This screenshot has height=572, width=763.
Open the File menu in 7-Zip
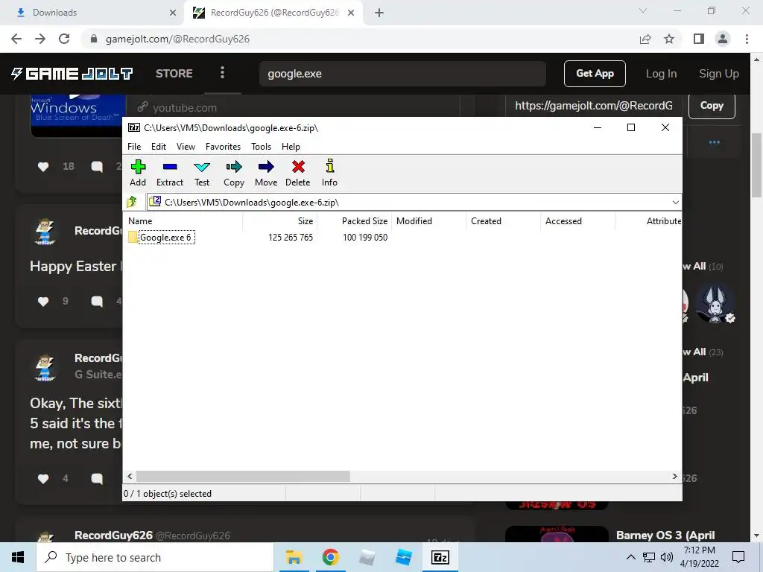coord(134,147)
